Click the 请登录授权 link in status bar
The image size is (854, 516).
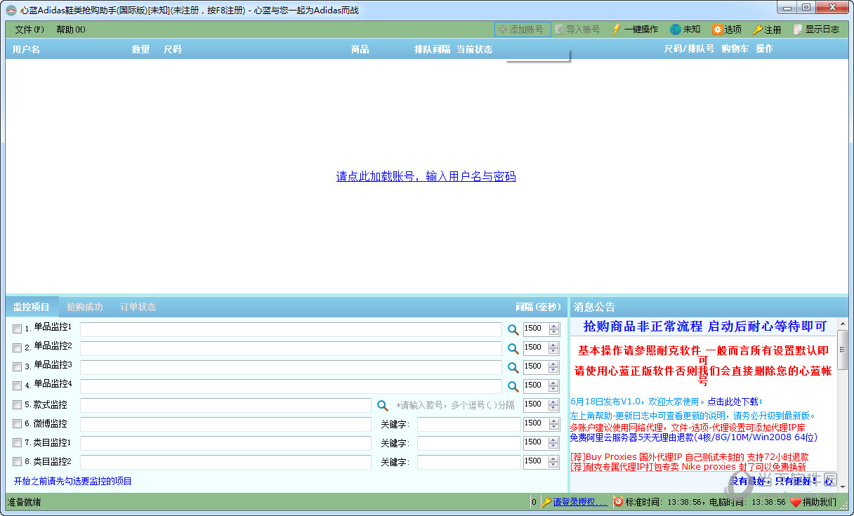[x=581, y=502]
